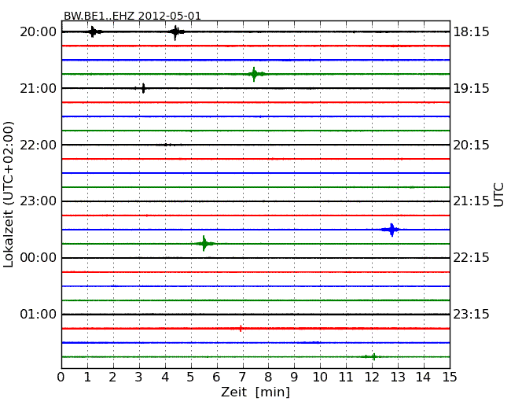Click the x-axis tick label 6
Viewport: 511px width, 409px height.
(x=216, y=378)
